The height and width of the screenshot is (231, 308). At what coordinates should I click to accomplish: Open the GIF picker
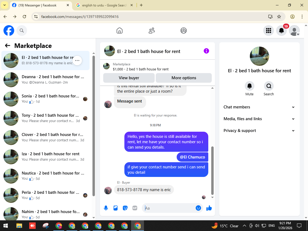coord(135,208)
